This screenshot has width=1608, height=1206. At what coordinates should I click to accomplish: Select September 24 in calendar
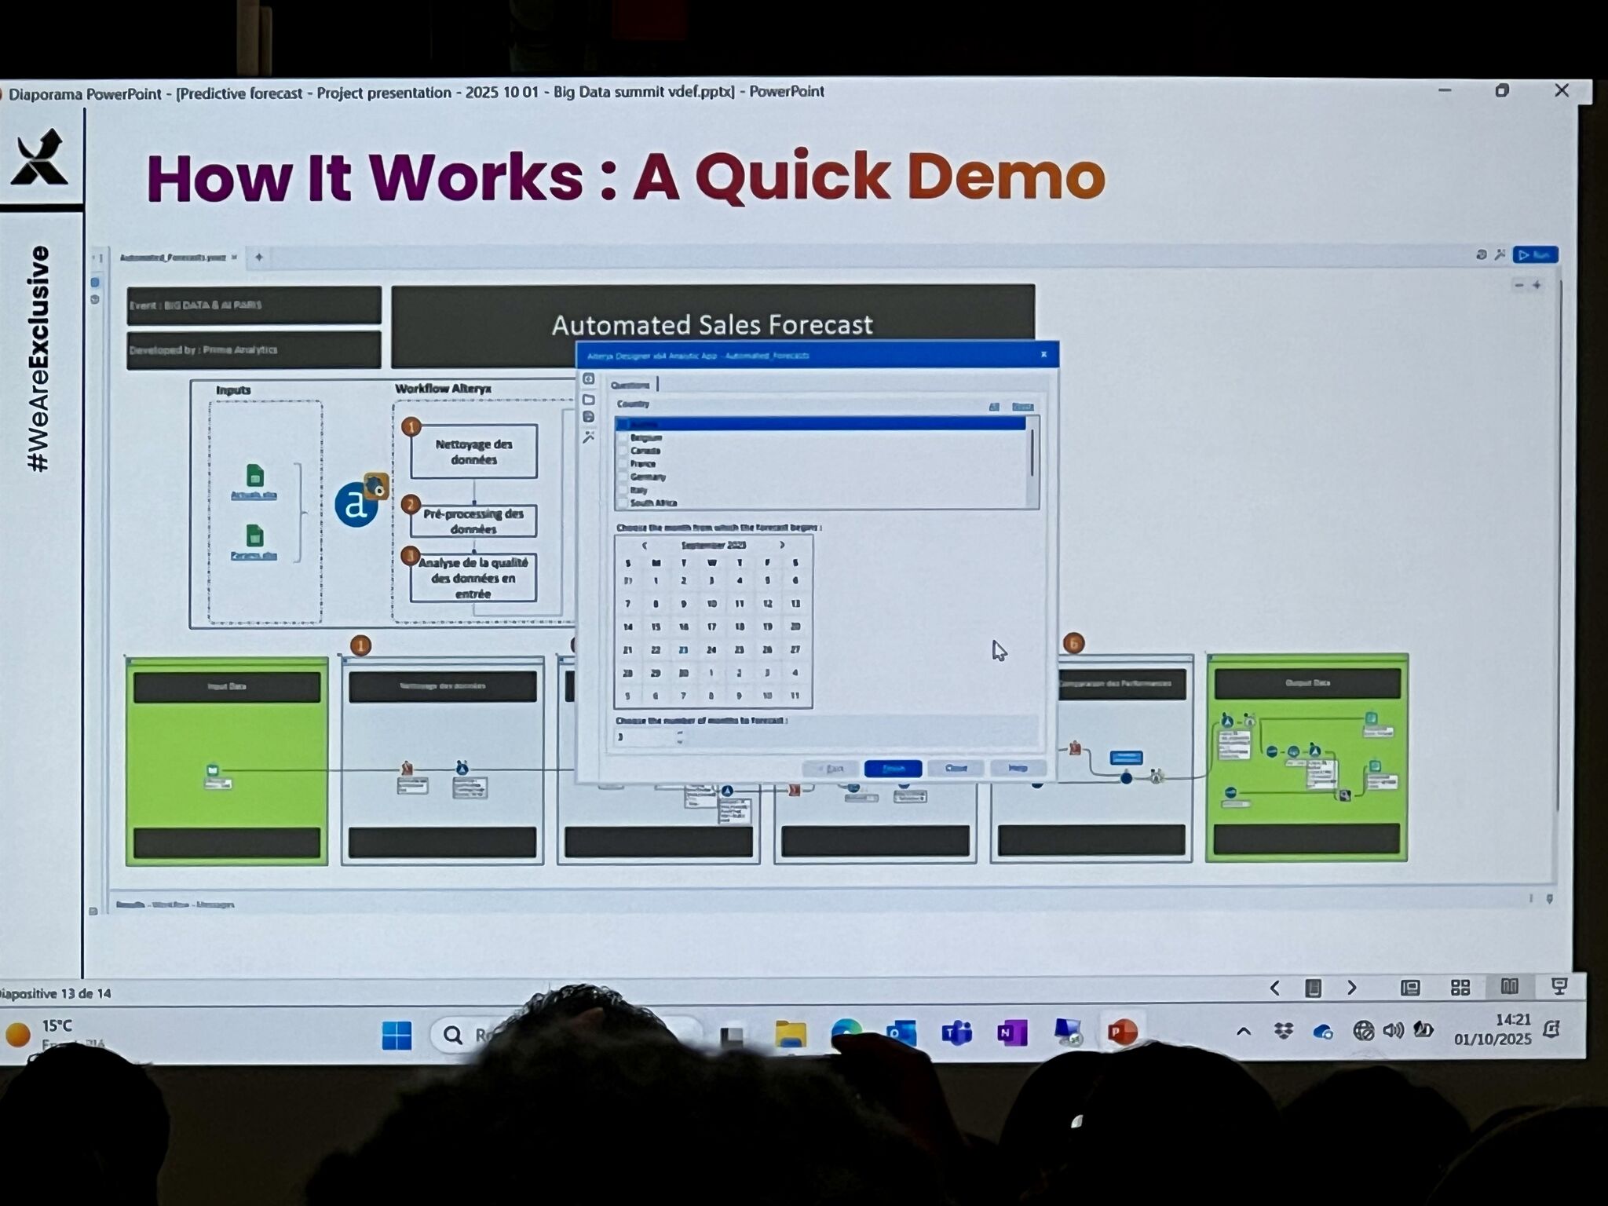tap(711, 650)
